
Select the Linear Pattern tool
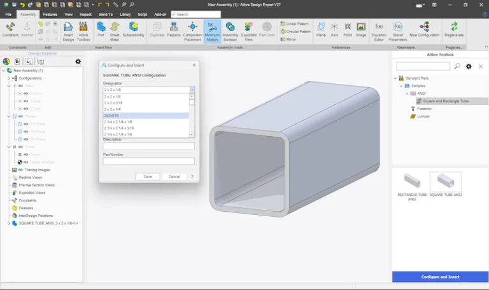point(294,24)
